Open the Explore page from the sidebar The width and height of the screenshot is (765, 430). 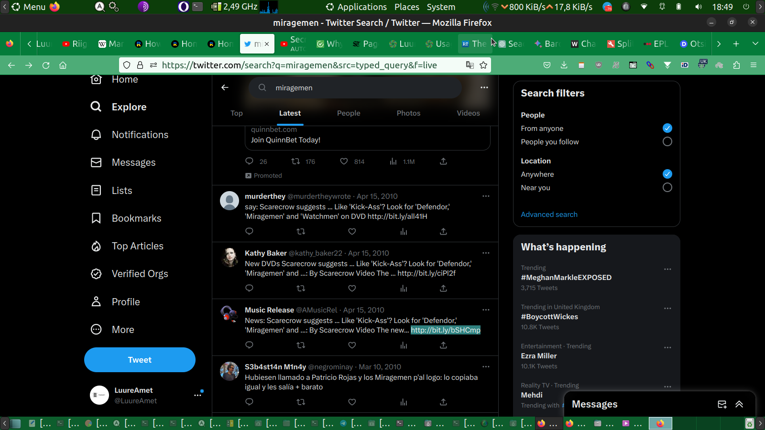(119, 107)
